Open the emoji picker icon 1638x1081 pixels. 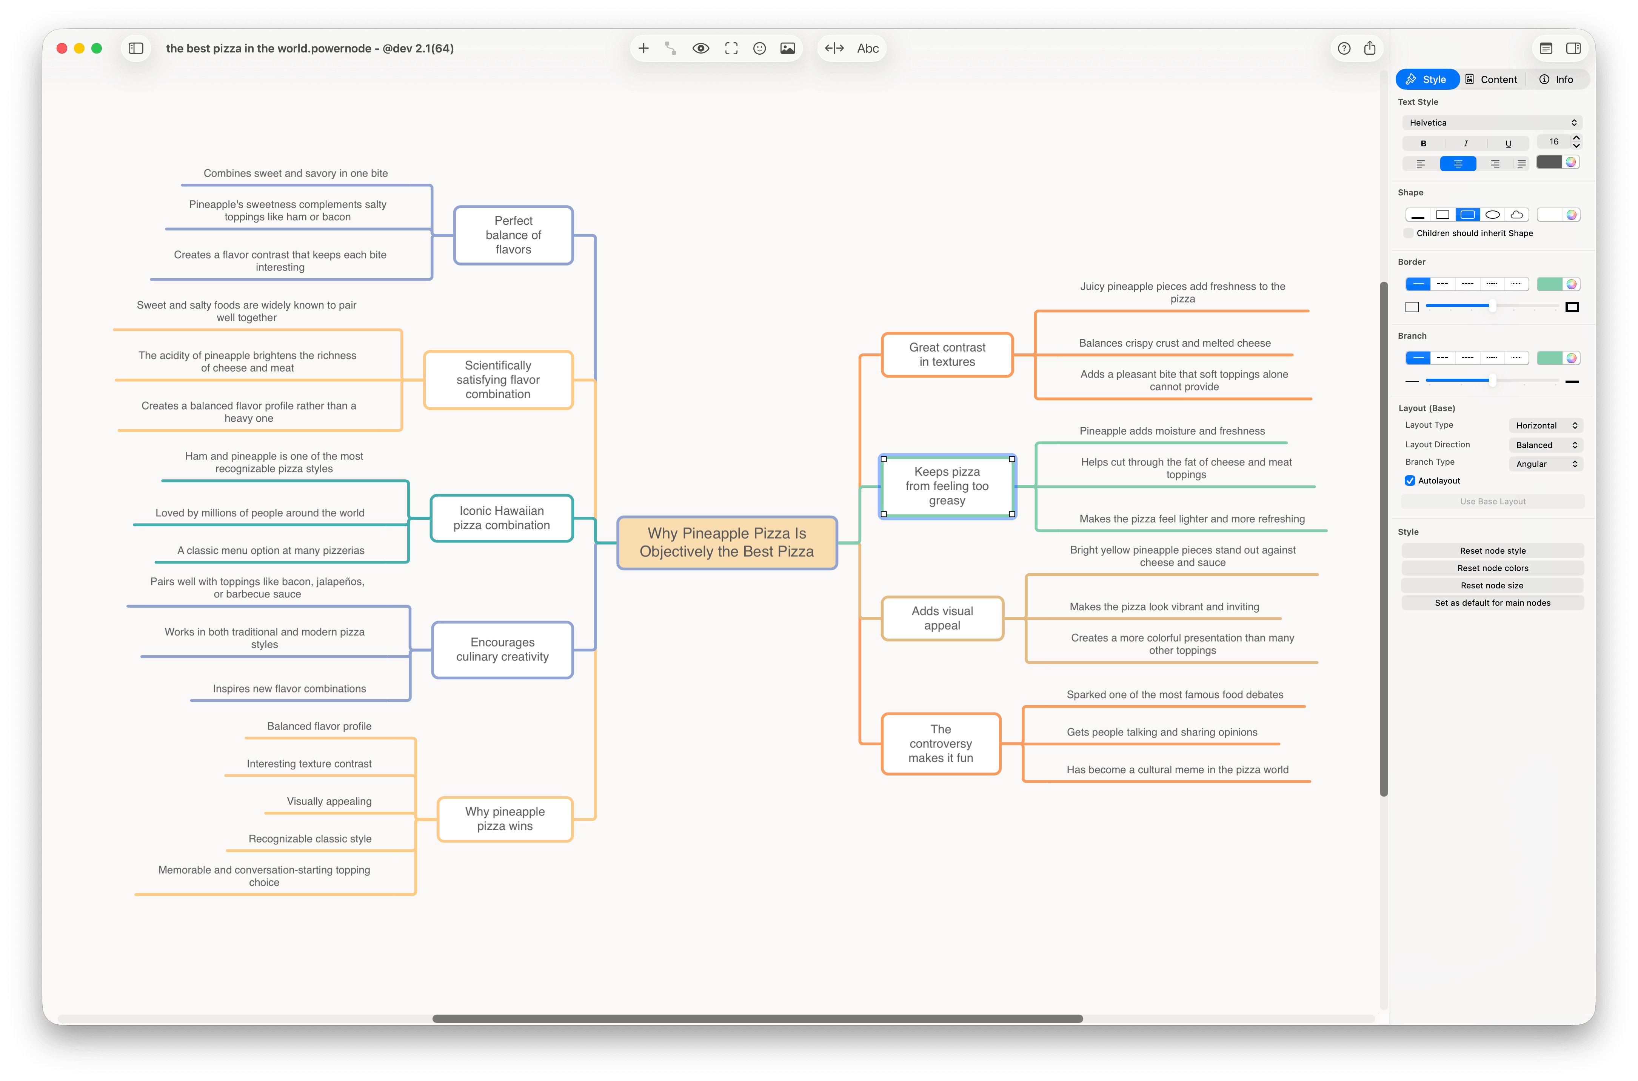759,48
